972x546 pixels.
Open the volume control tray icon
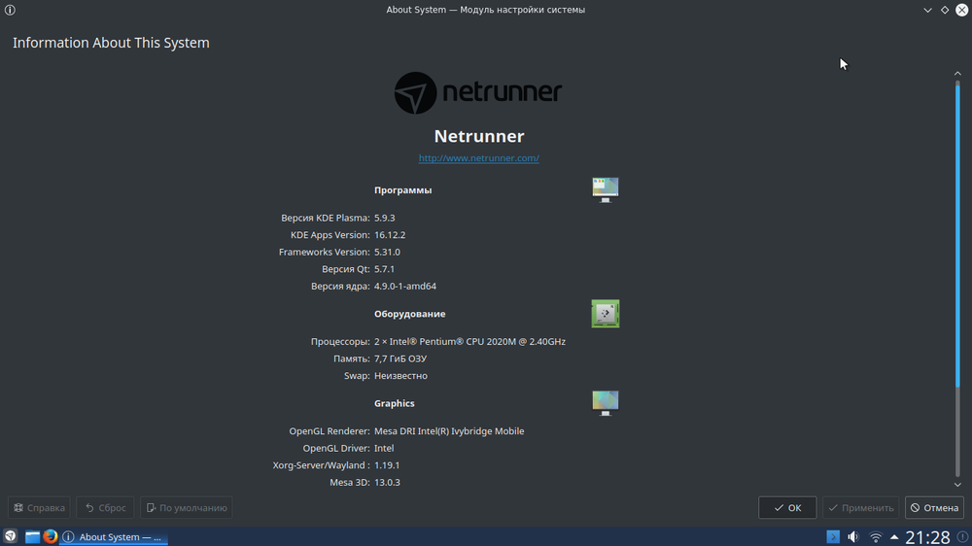tap(853, 536)
